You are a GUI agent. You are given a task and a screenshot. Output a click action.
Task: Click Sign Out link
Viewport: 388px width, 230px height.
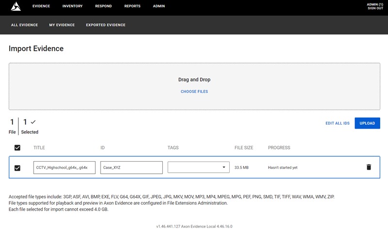pyautogui.click(x=375, y=8)
